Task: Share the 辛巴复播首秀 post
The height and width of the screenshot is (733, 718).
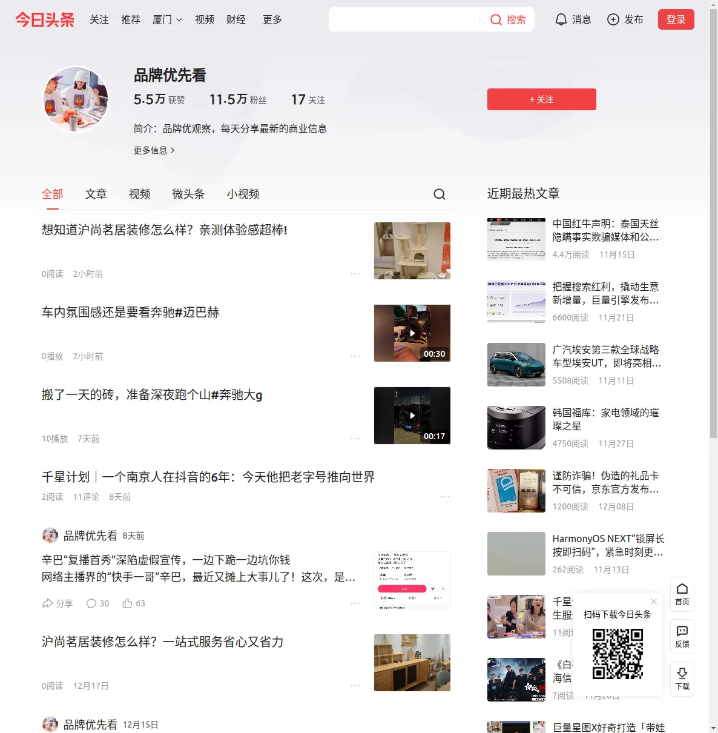Action: (57, 603)
